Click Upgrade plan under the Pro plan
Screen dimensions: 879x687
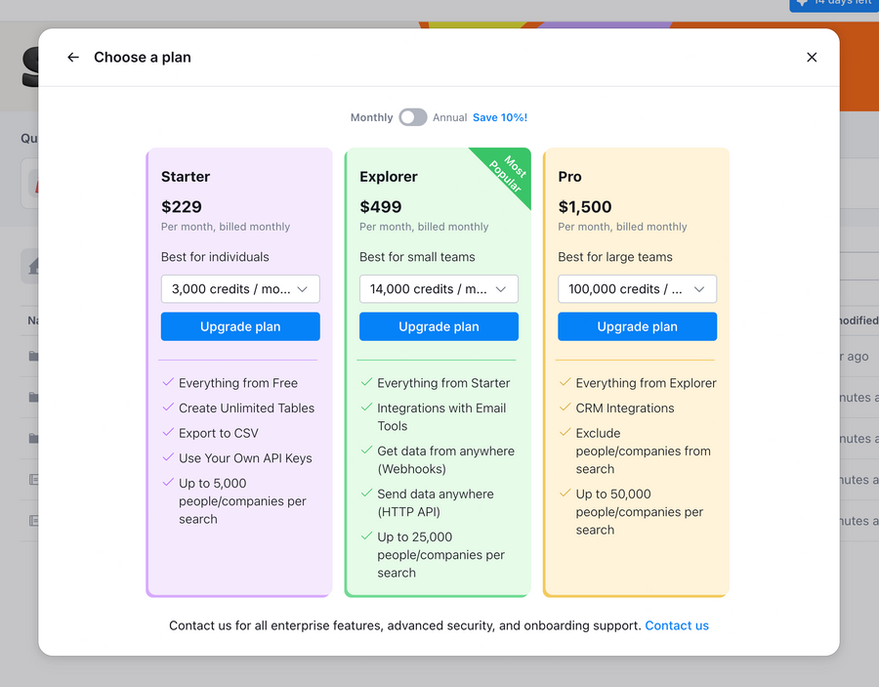tap(637, 326)
